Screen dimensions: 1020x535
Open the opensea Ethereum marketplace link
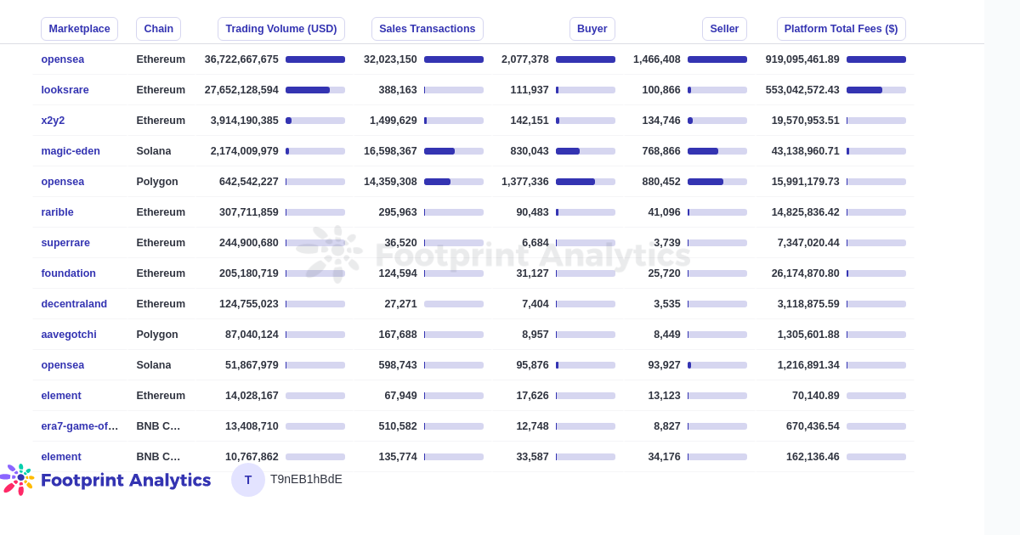point(63,59)
